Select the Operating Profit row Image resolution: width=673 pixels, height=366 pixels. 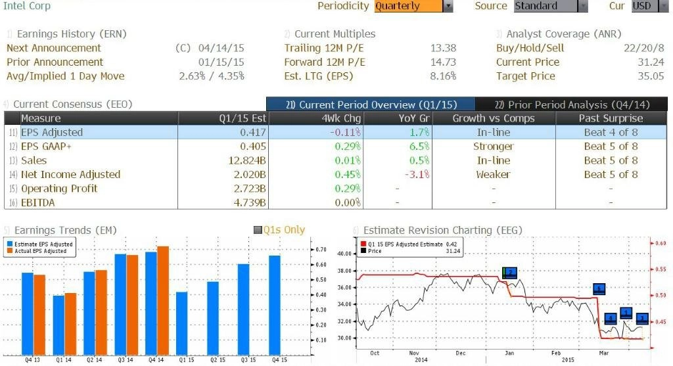(336, 189)
